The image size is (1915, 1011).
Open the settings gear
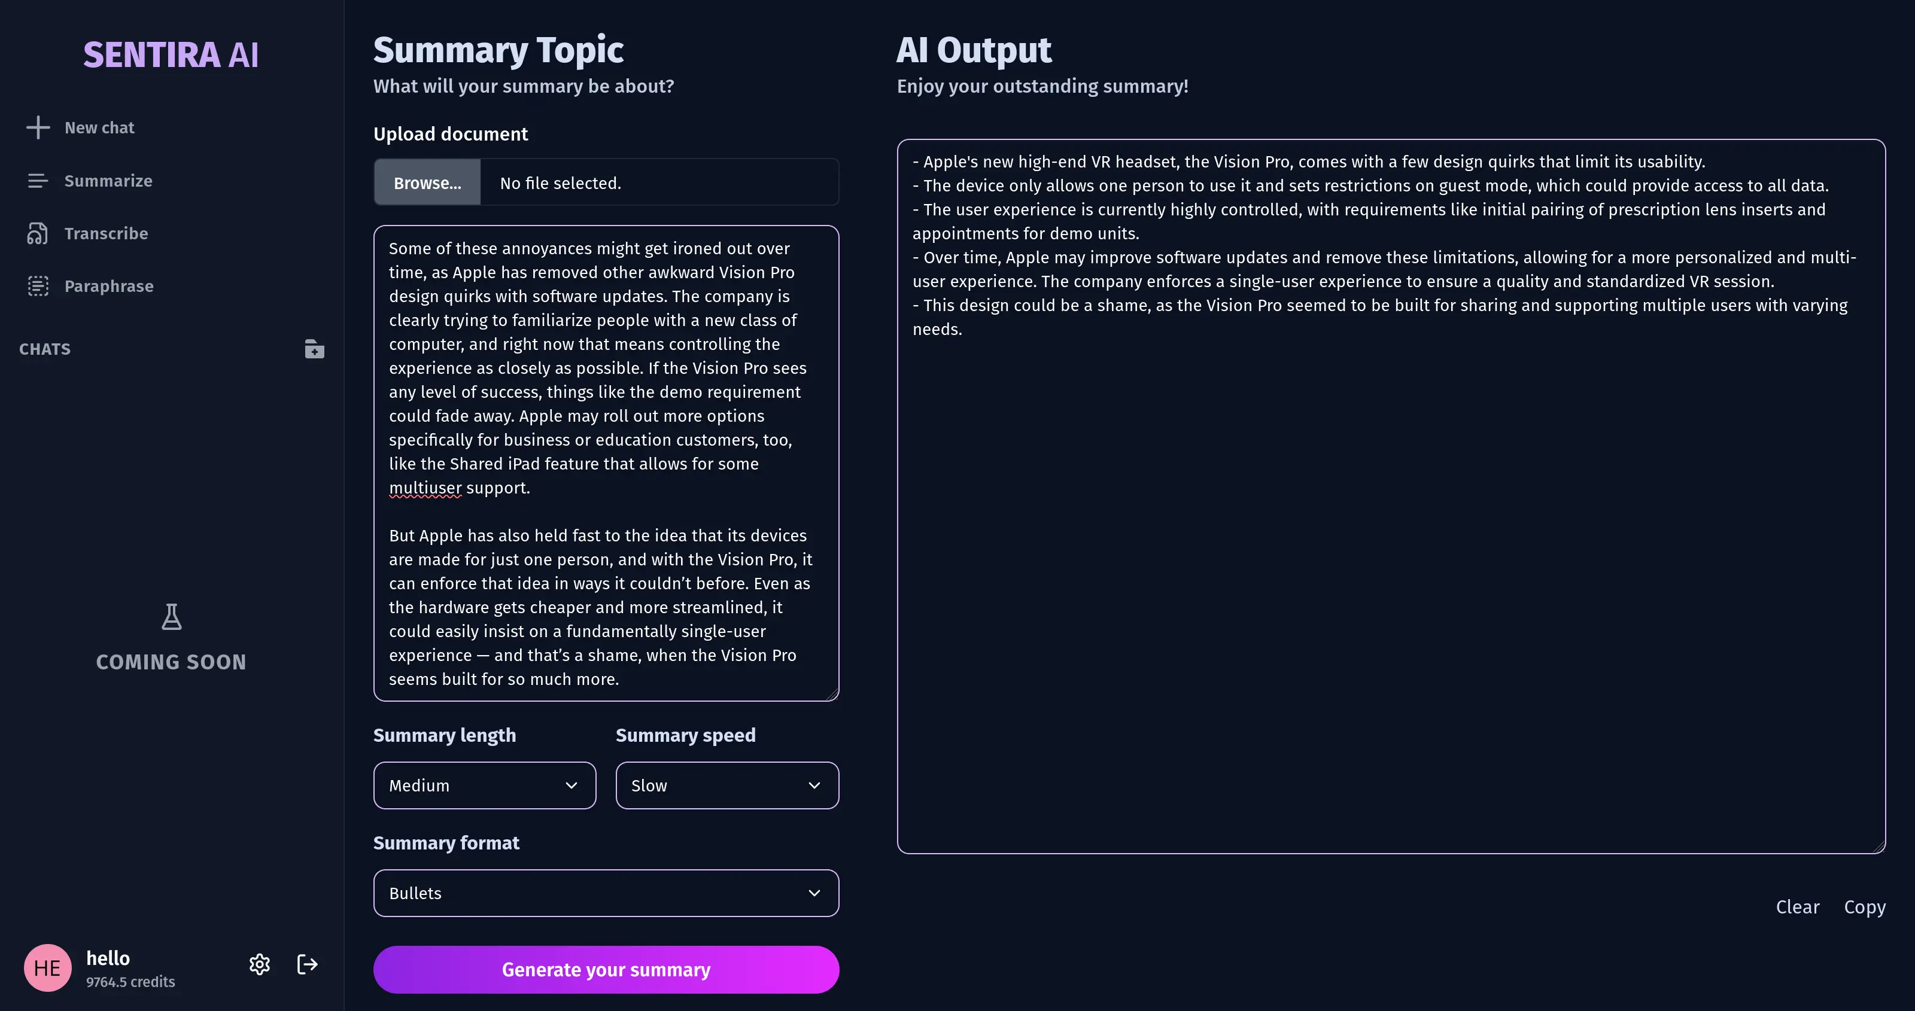(259, 964)
